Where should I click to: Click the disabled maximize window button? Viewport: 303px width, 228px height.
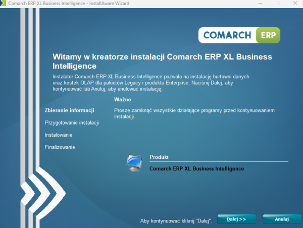coord(278,4)
